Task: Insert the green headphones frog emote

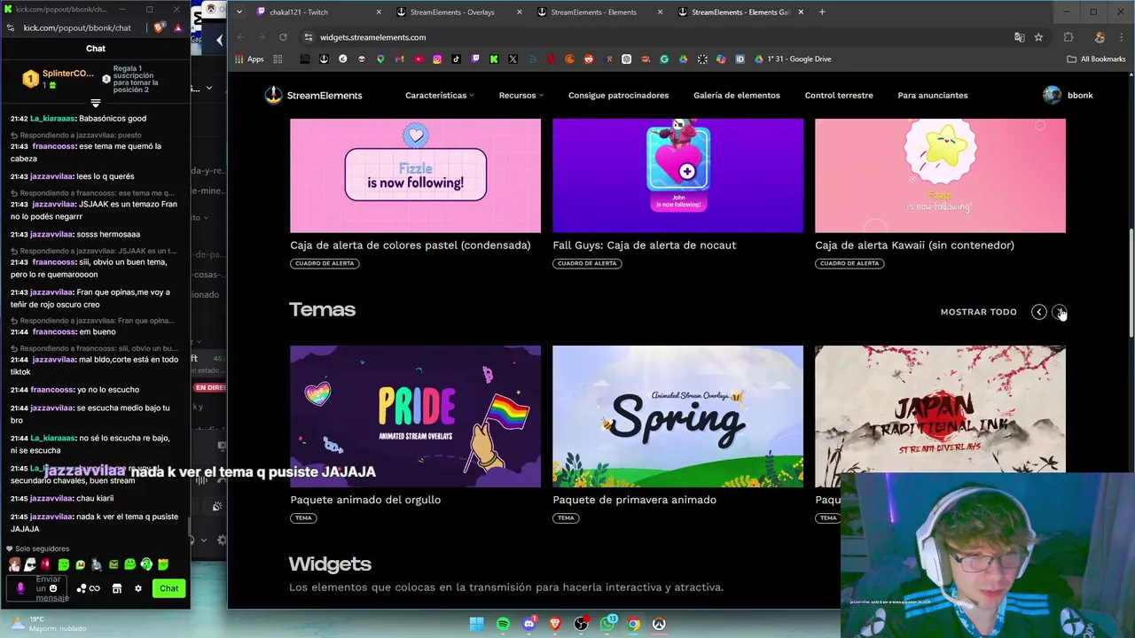Action: [146, 564]
